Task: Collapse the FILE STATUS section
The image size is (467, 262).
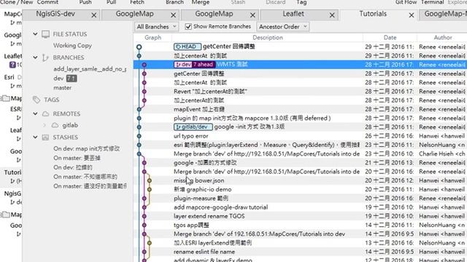Action: (x=35, y=34)
